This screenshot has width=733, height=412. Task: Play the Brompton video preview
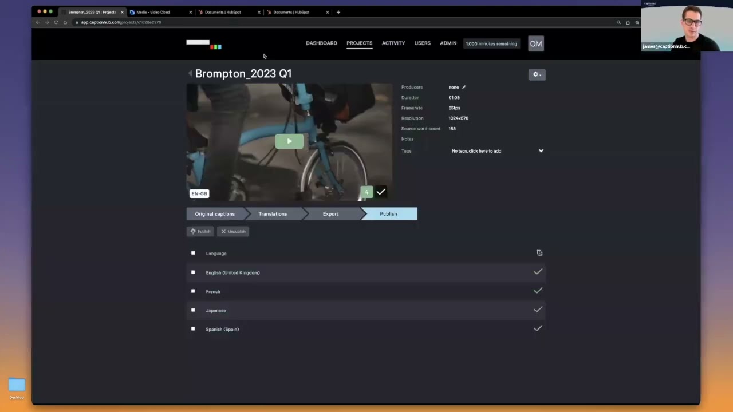click(289, 141)
